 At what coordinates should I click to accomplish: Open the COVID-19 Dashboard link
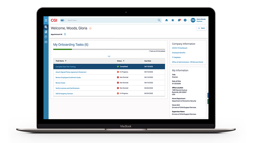click(180, 48)
